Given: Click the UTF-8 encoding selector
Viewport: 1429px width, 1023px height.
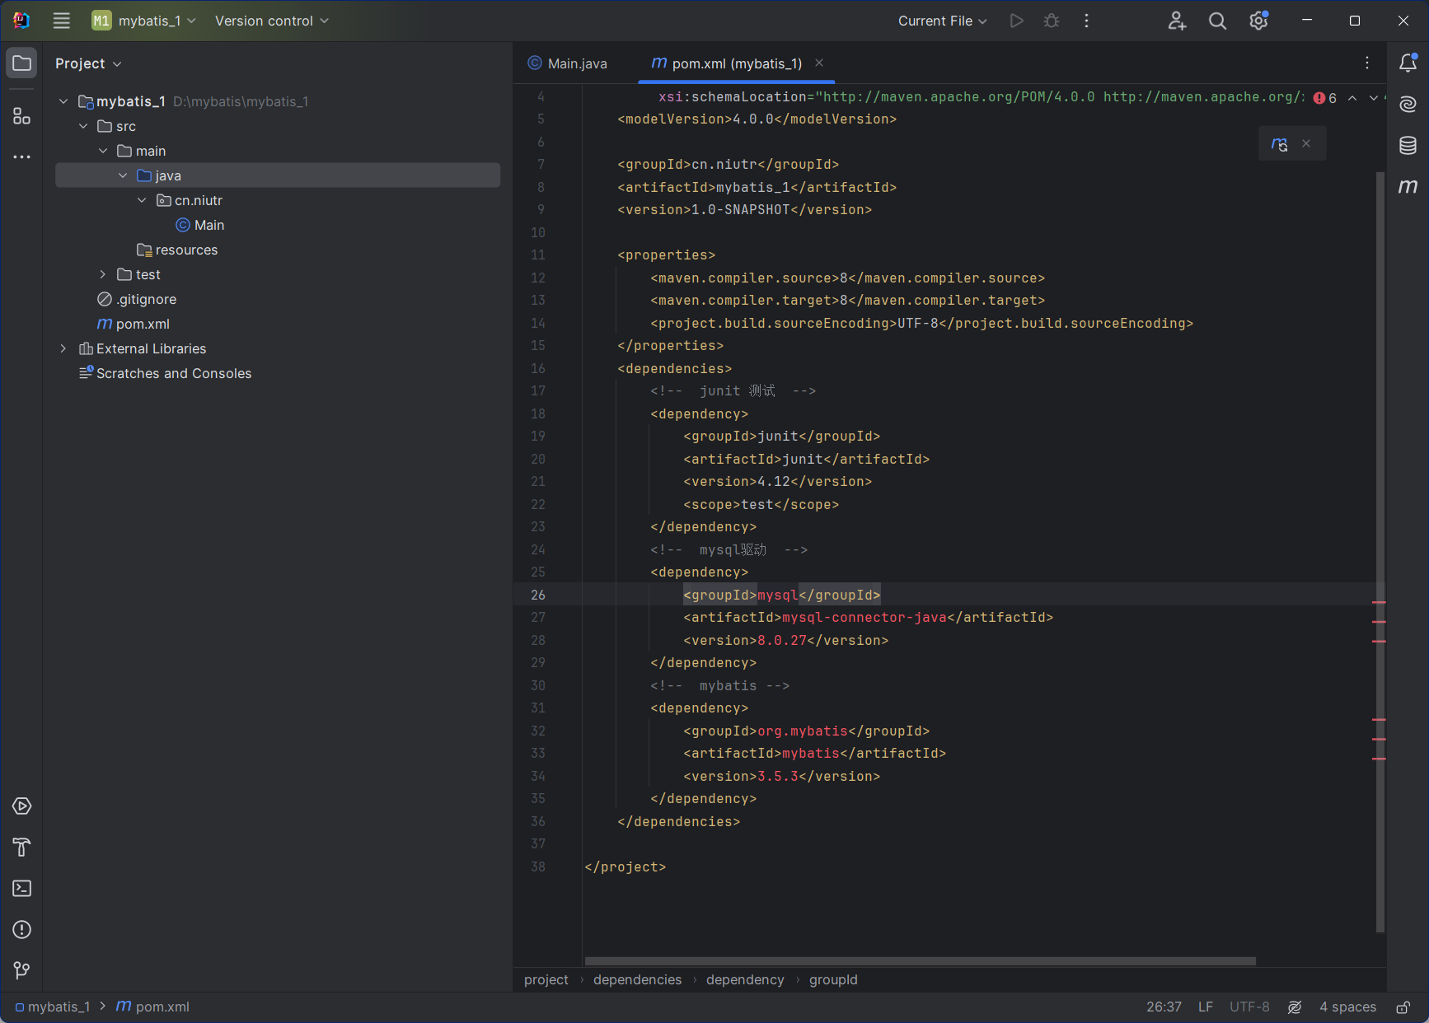Looking at the screenshot, I should (x=1249, y=1007).
